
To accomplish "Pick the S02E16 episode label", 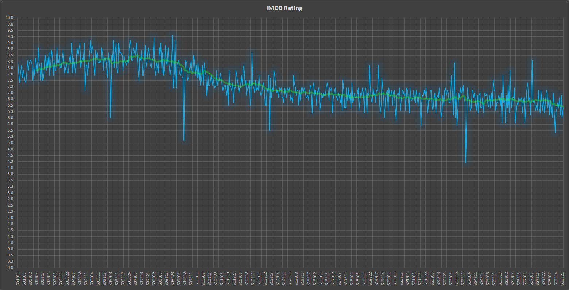I will click(42, 279).
